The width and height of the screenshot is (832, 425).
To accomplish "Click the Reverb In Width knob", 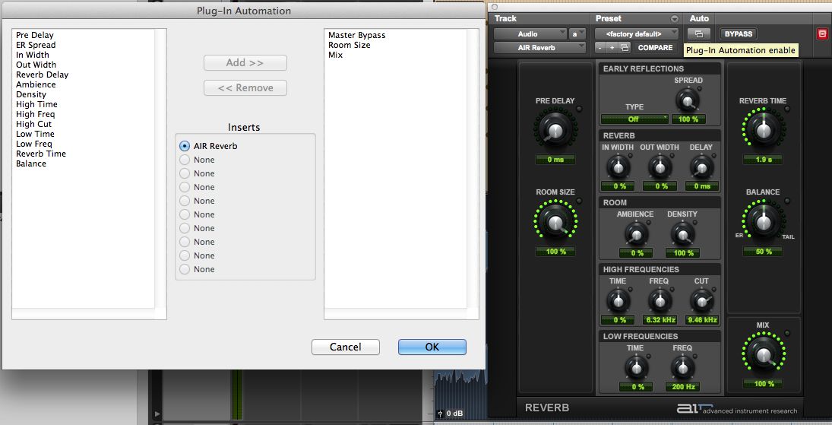I will [618, 167].
